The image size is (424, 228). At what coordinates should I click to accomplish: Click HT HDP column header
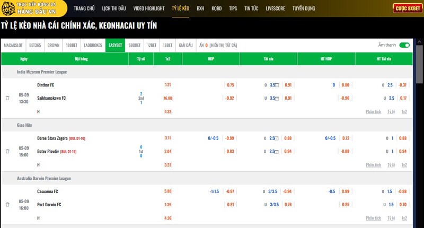click(x=326, y=59)
